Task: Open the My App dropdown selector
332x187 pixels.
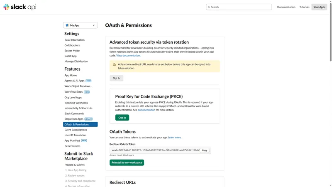Action: [x=80, y=25]
